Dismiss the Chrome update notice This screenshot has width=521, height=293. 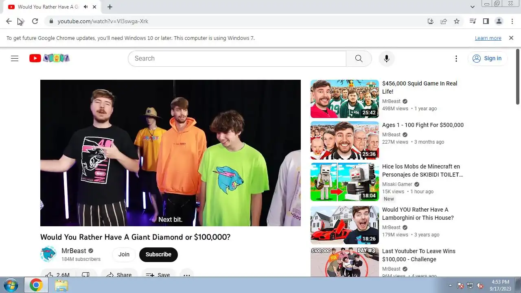(511, 38)
